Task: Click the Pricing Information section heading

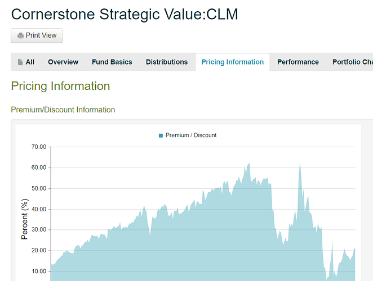Action: (60, 86)
